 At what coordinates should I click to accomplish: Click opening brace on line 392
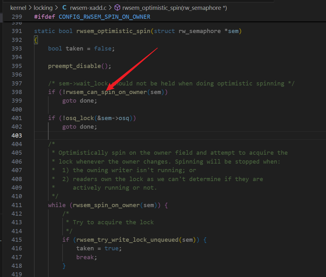pos(36,40)
